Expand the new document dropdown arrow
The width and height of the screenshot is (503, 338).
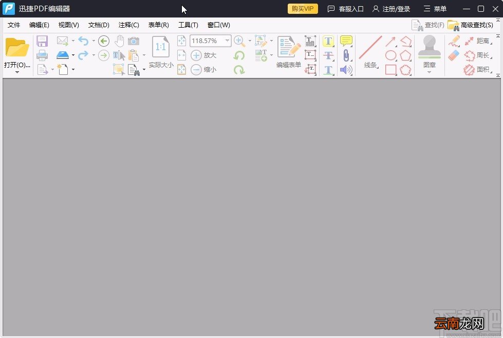click(73, 70)
